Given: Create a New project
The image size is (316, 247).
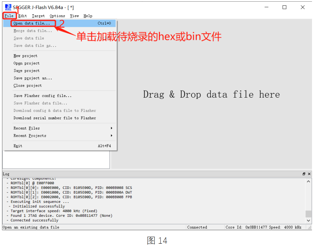Looking at the screenshot, I should (x=59, y=56).
